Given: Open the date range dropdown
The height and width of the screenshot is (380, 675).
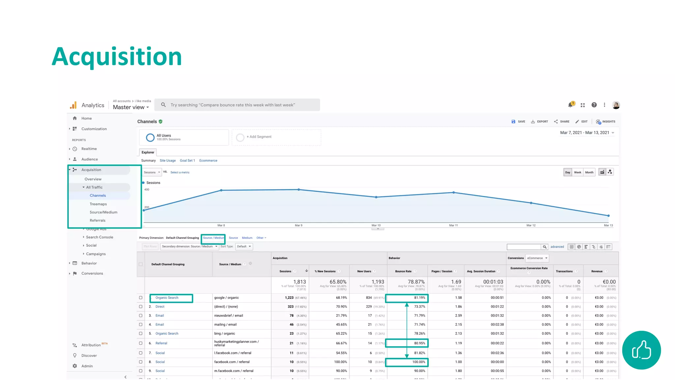Looking at the screenshot, I should pyautogui.click(x=587, y=133).
